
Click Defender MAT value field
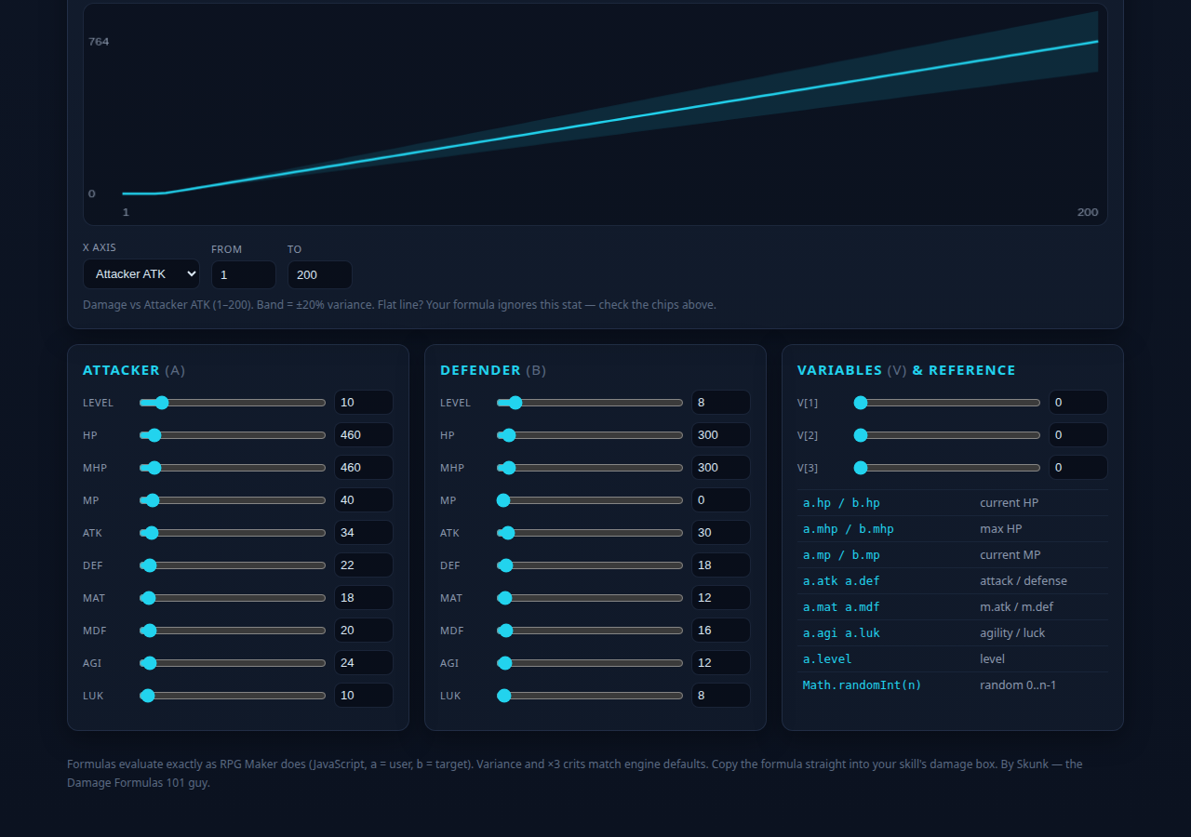(x=721, y=598)
